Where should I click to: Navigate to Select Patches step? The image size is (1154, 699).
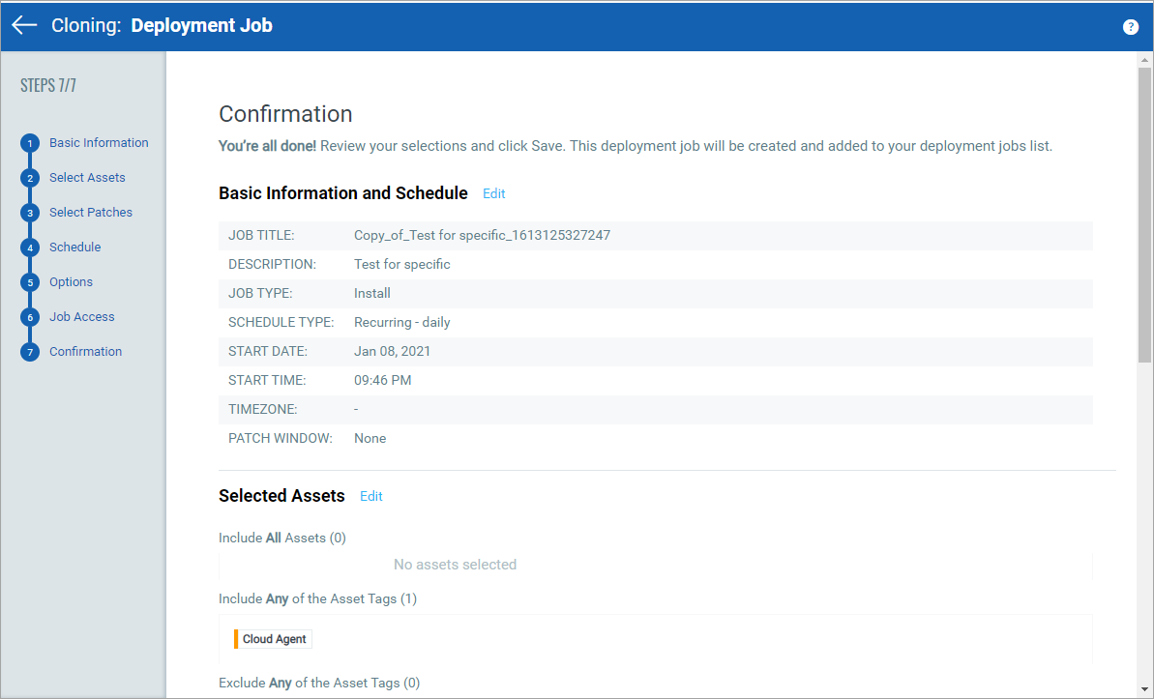click(x=91, y=213)
